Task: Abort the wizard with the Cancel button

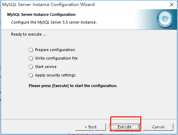Action: 158,127
